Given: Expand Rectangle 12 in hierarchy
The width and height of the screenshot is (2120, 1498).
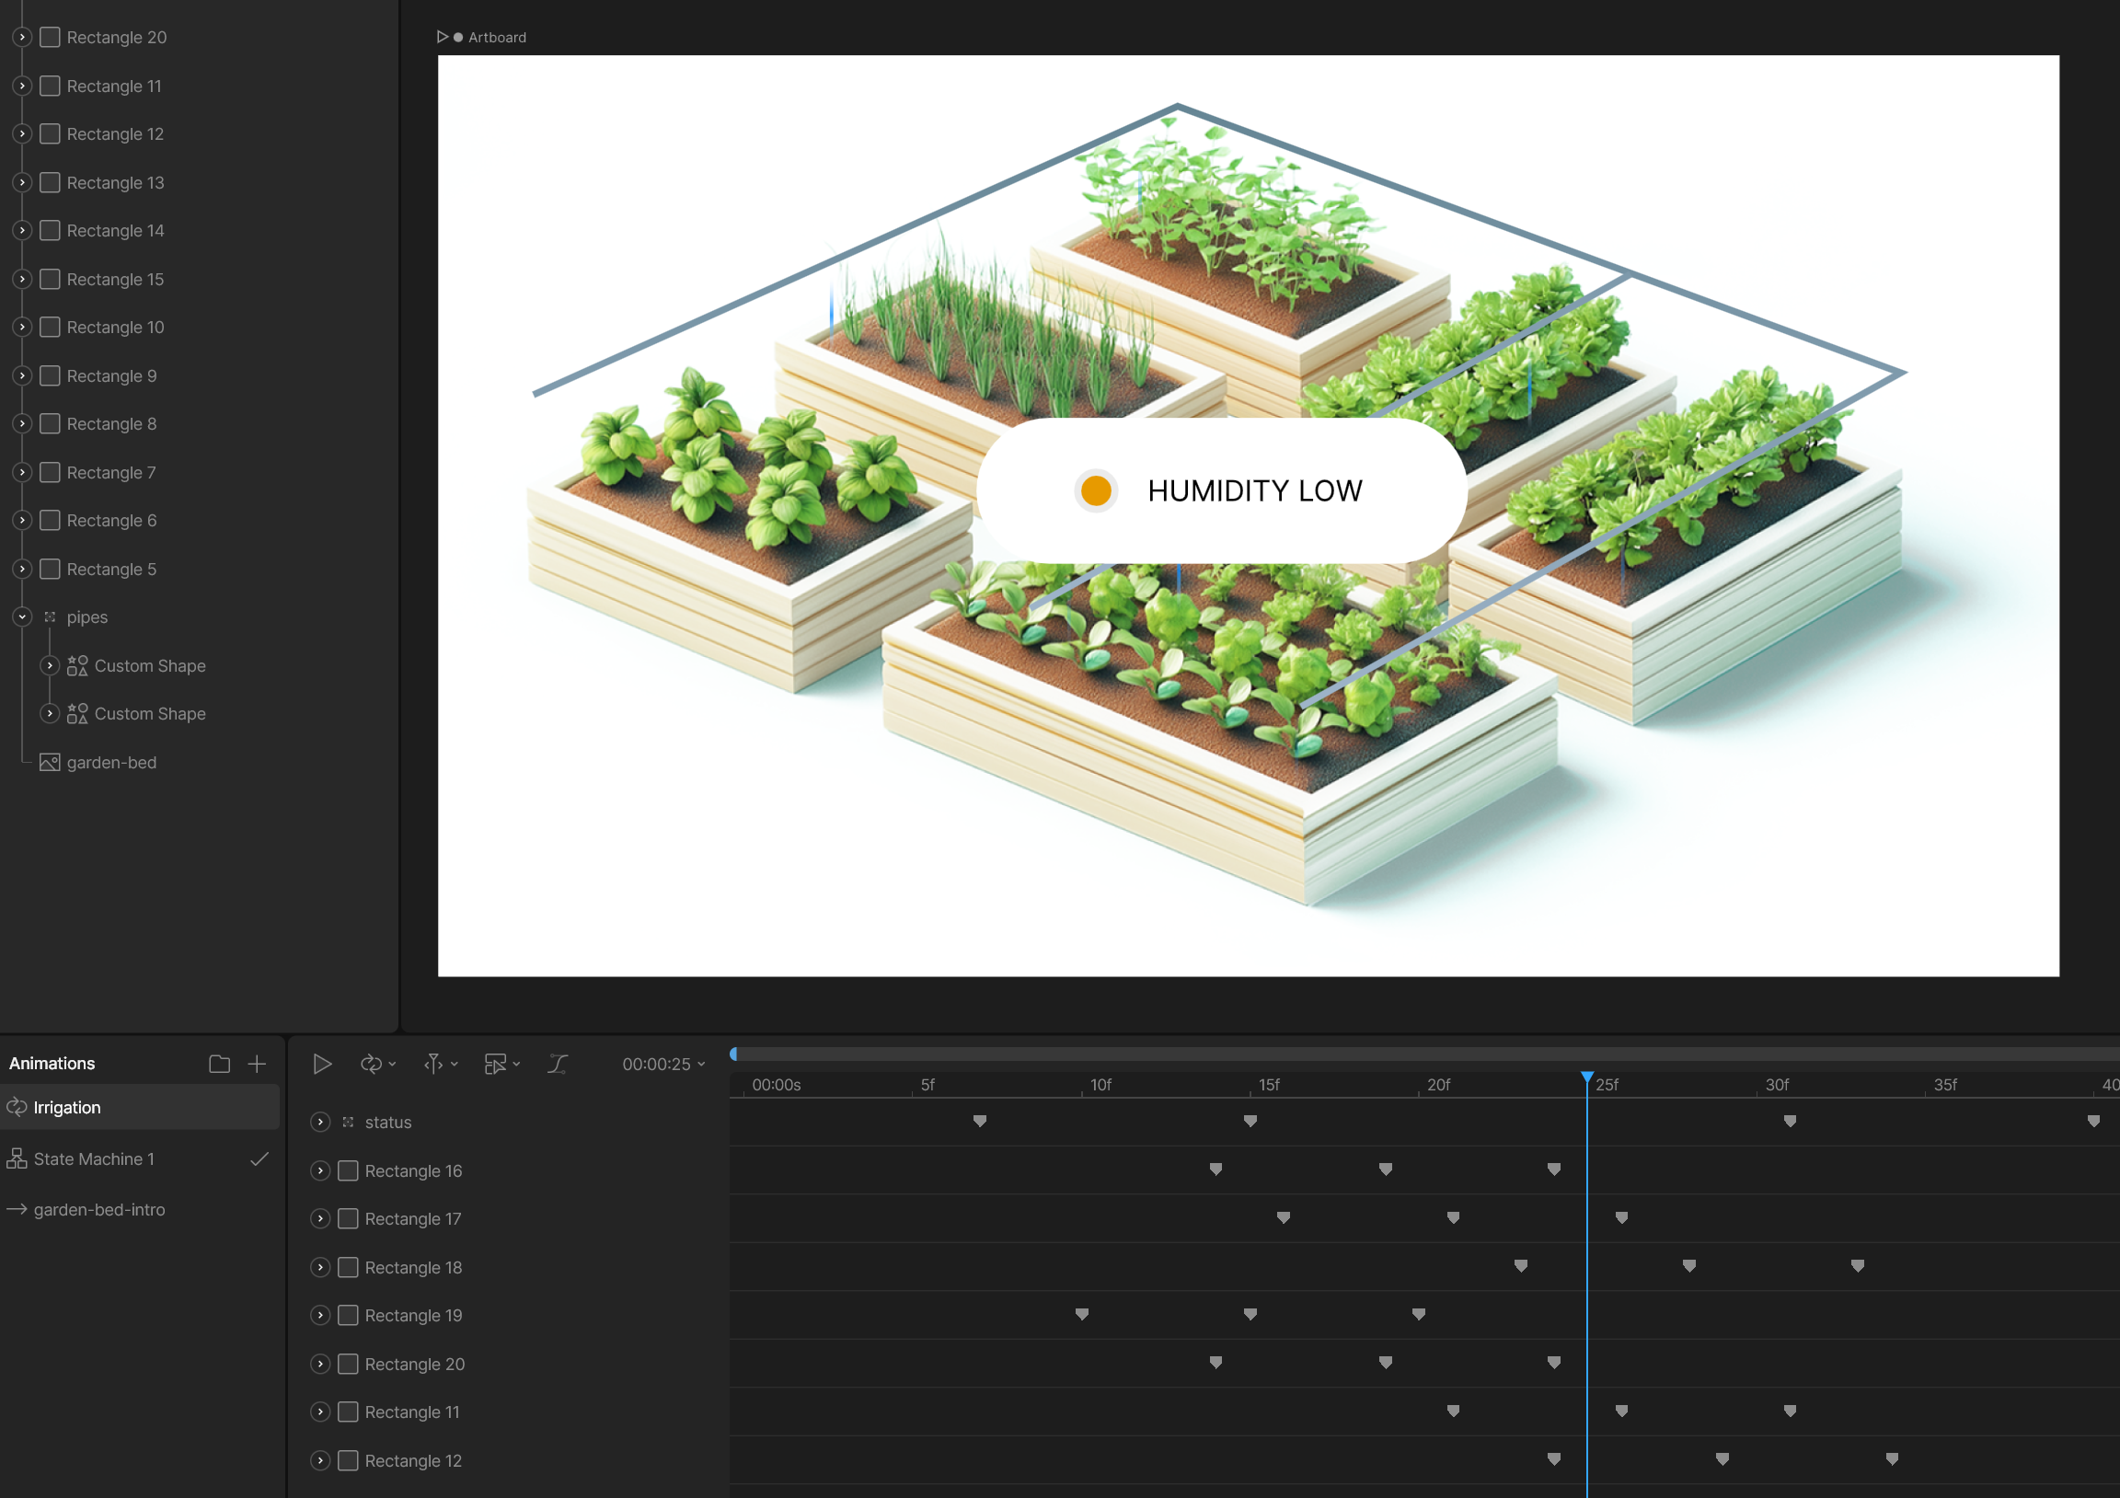Looking at the screenshot, I should point(22,134).
